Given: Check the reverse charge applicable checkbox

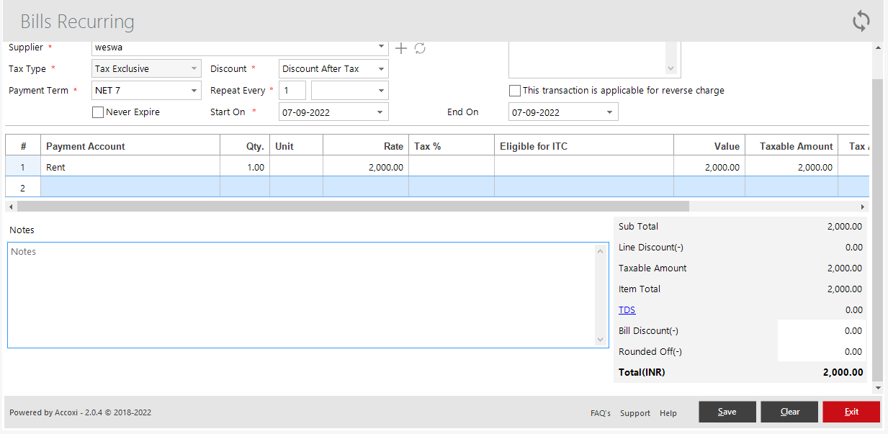Looking at the screenshot, I should pyautogui.click(x=515, y=91).
